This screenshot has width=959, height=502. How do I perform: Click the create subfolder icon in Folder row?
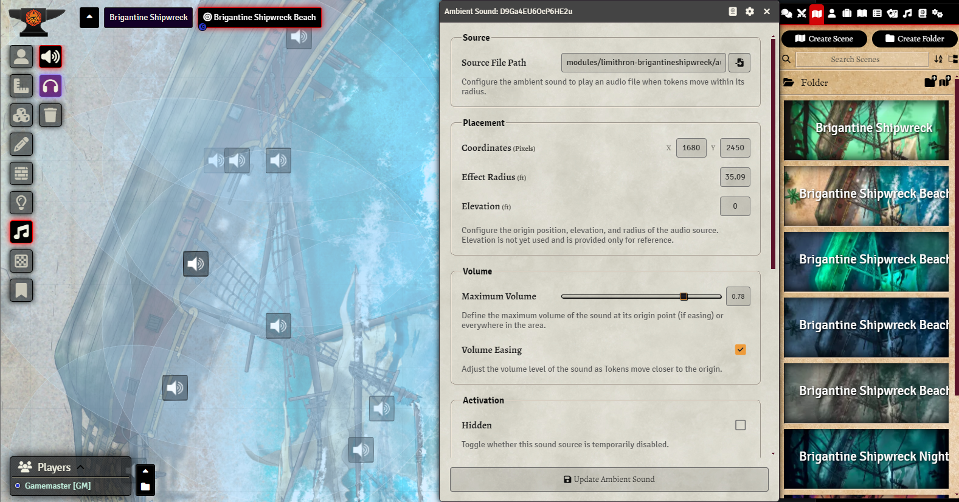(x=930, y=82)
